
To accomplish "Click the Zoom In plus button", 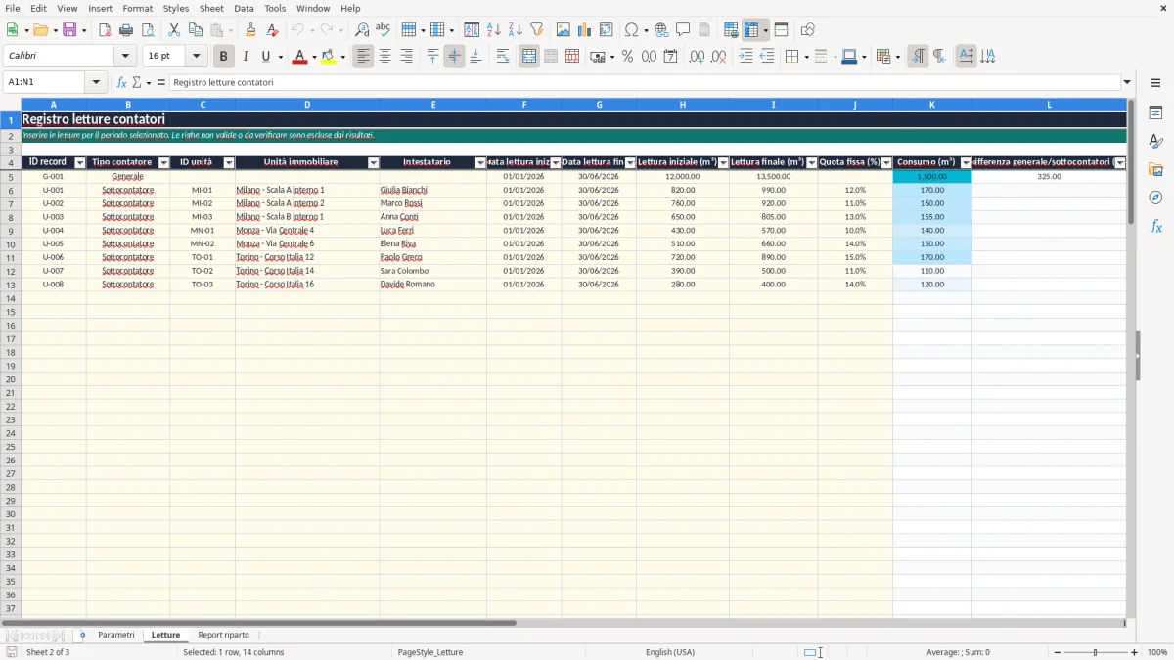I will click(1135, 652).
